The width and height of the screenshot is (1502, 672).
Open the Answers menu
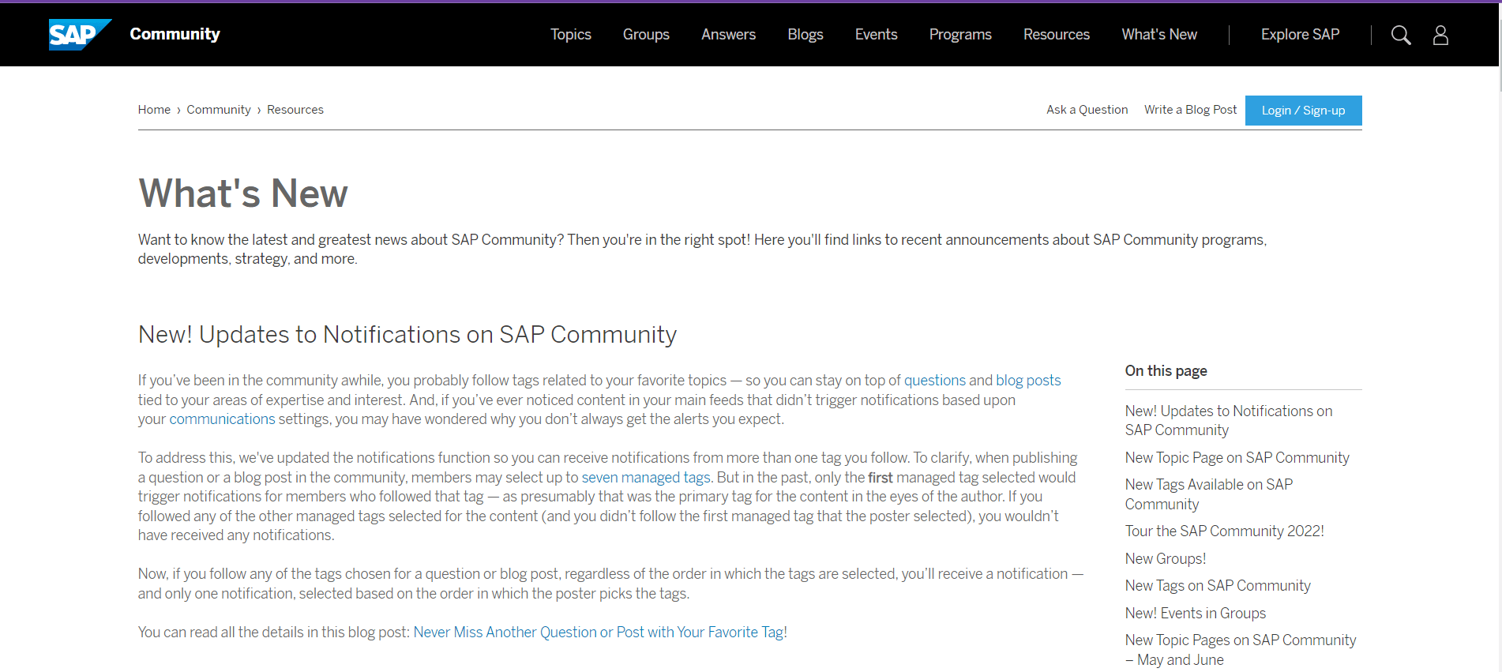[728, 35]
